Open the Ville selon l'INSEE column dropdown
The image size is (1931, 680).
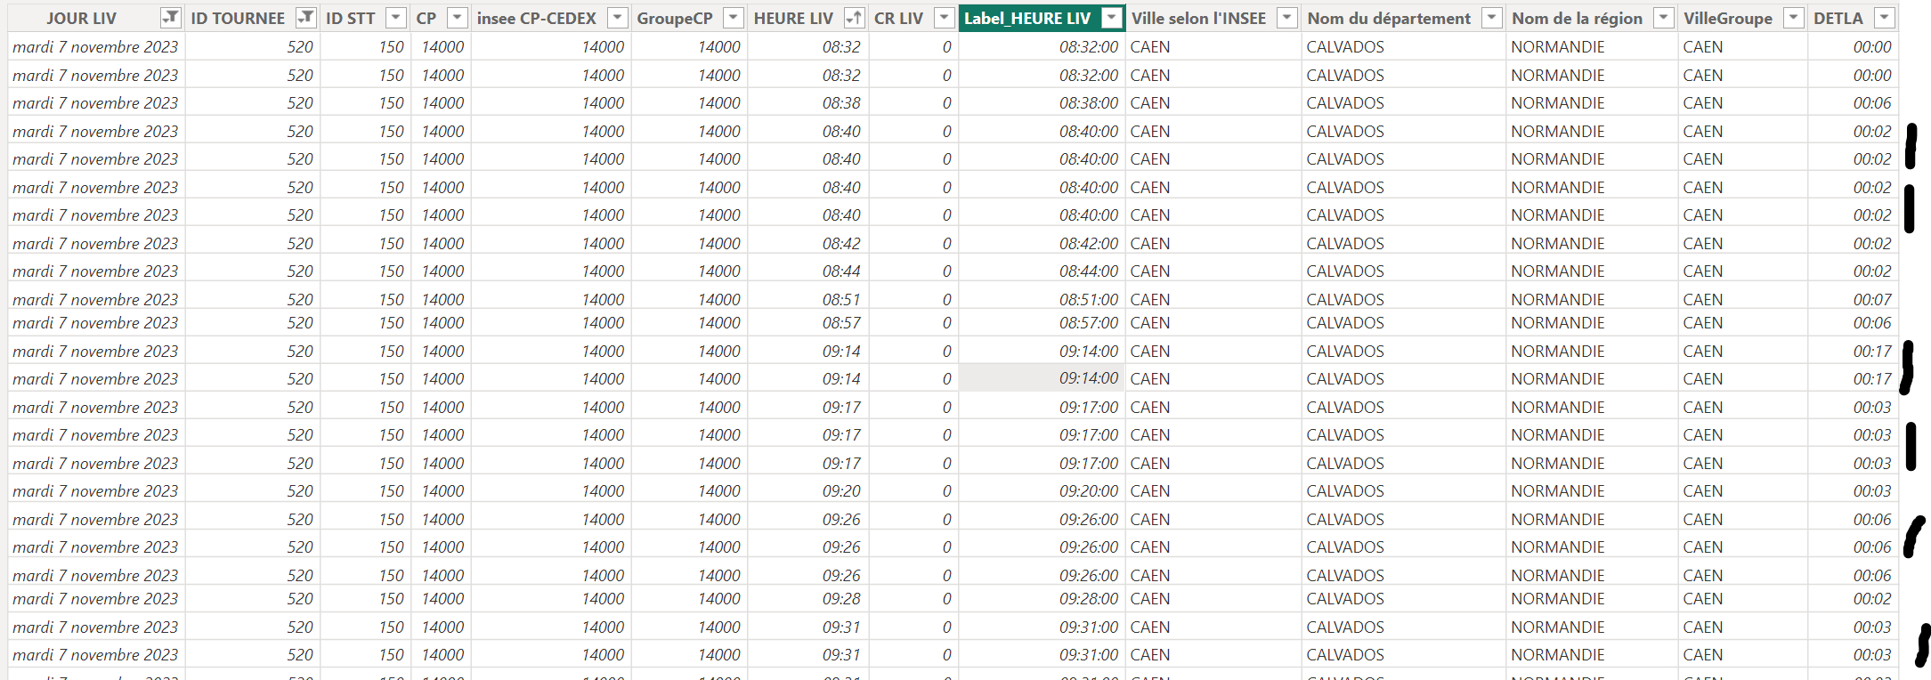(x=1286, y=18)
